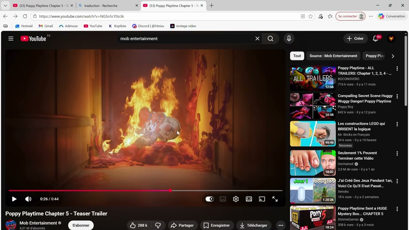Open options for ALL TRAILERS video

click(x=397, y=68)
